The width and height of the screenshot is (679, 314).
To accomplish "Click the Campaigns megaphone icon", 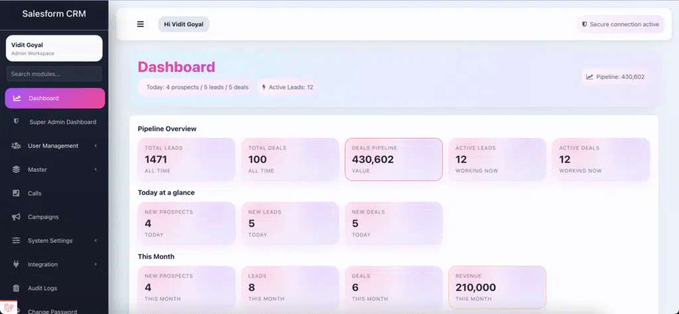I will (x=17, y=217).
